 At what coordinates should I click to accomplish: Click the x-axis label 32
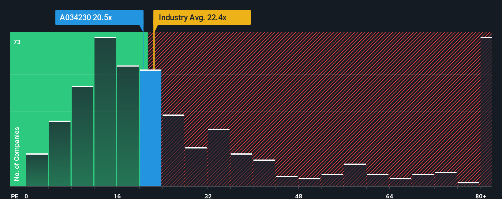coord(208,196)
